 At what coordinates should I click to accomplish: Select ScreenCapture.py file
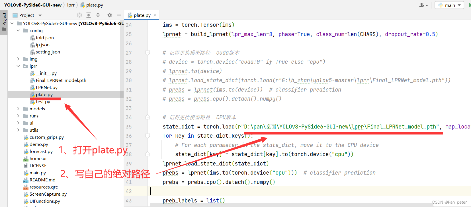[x=48, y=194]
